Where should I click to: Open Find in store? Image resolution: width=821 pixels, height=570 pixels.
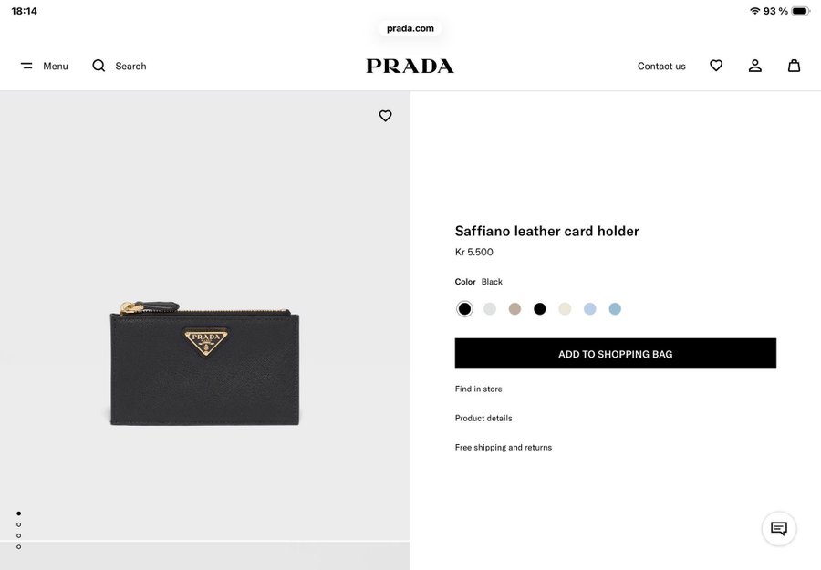pyautogui.click(x=479, y=389)
